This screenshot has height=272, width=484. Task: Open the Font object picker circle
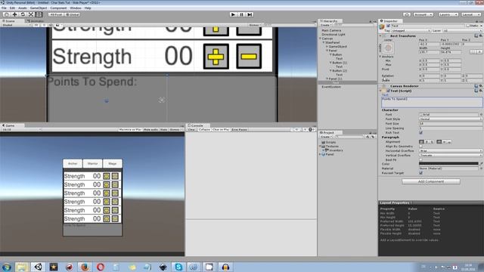tap(481, 114)
